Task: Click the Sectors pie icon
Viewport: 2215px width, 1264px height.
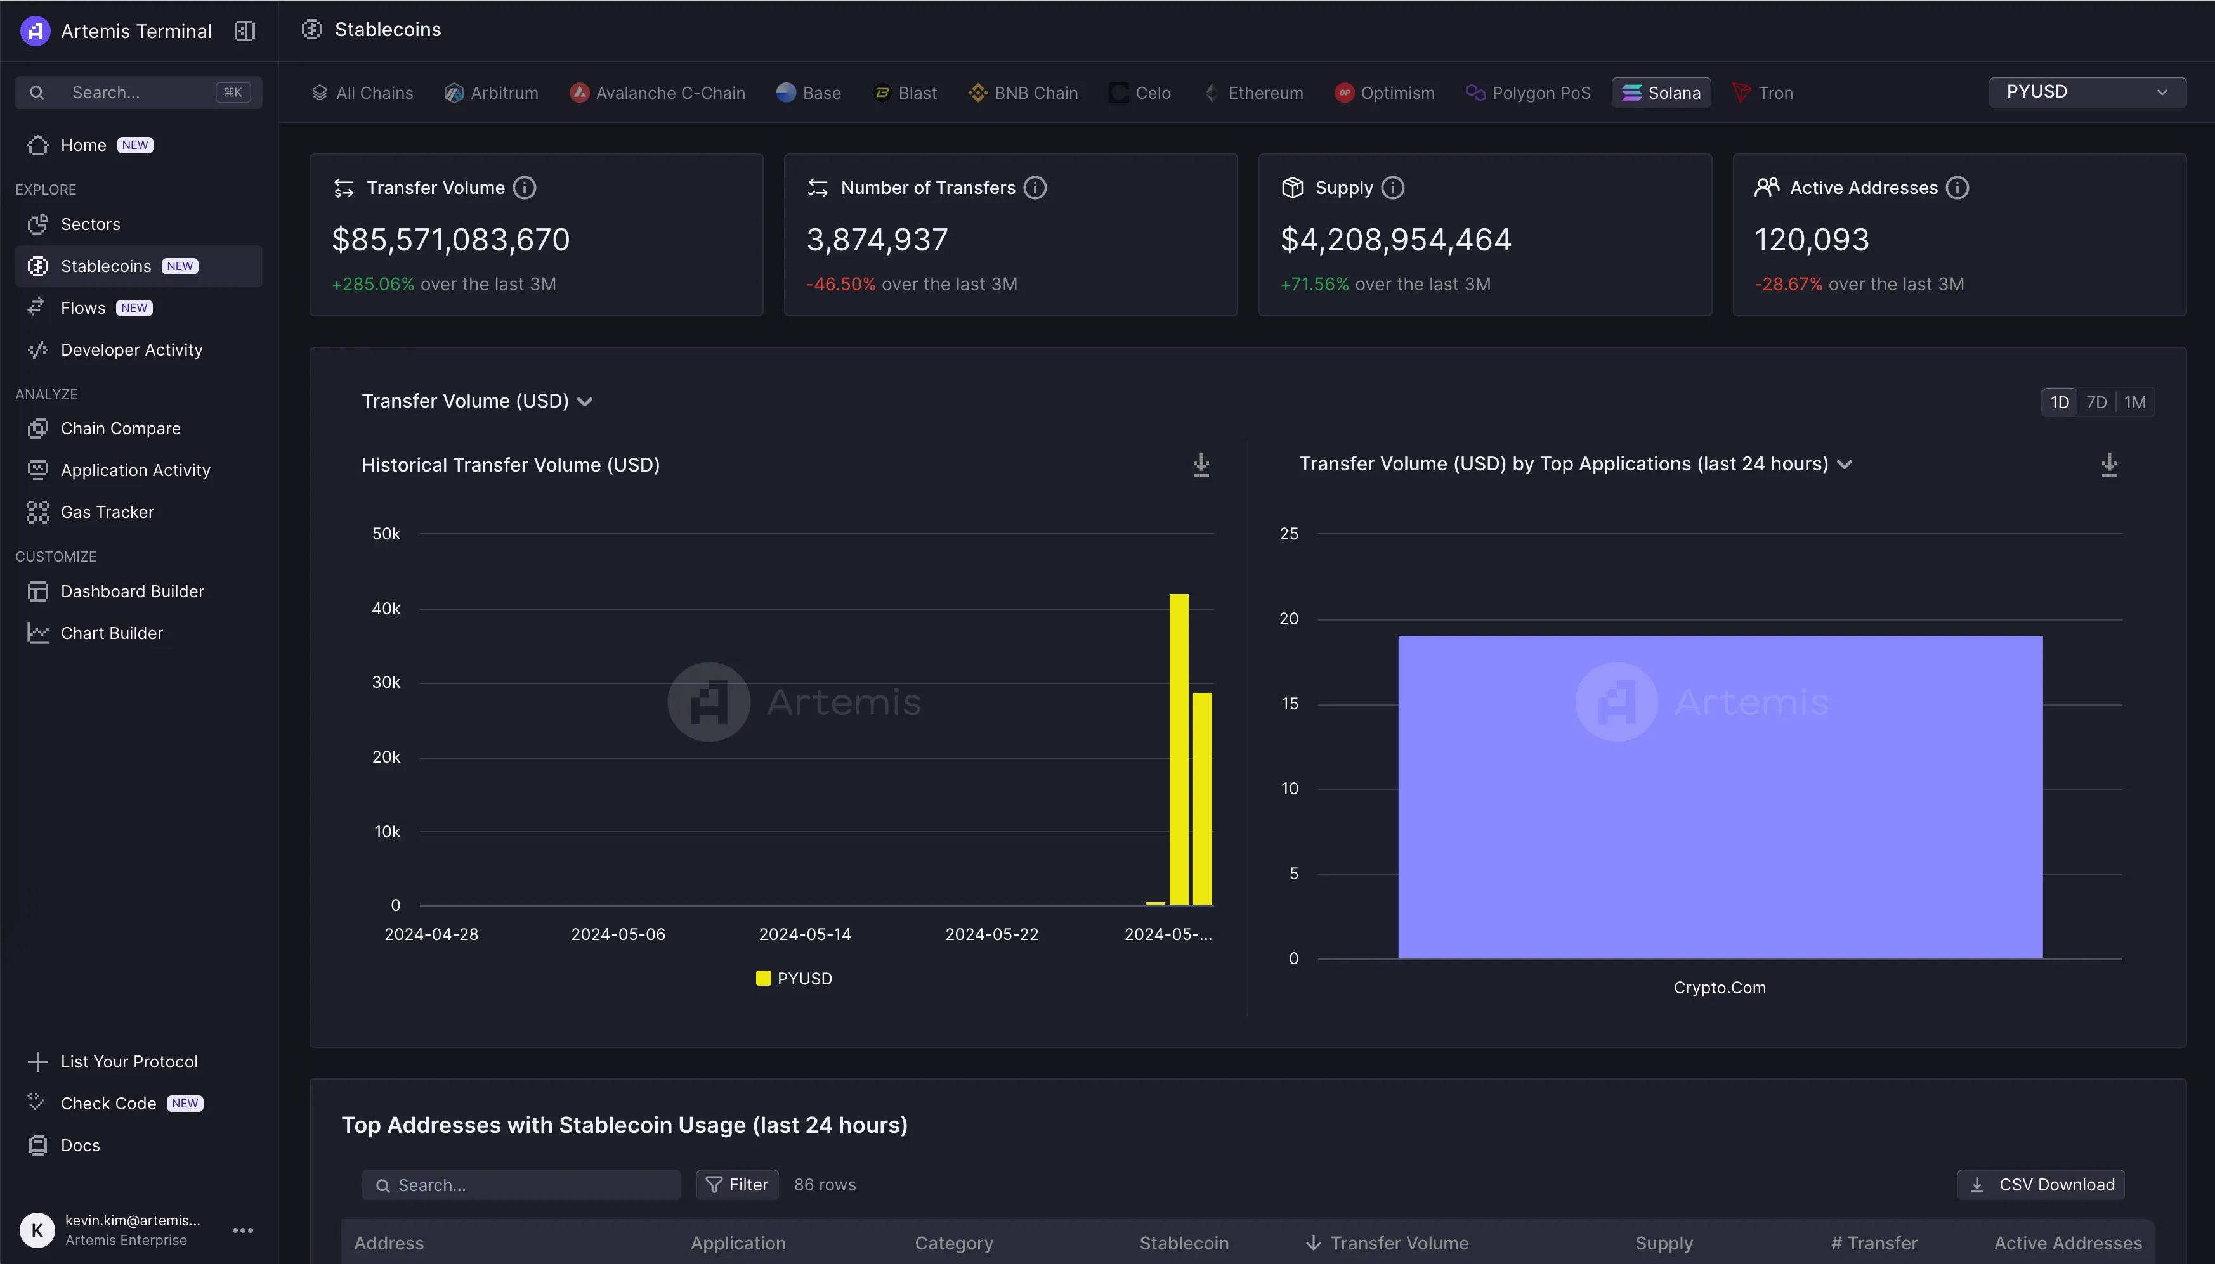Action: [37, 224]
